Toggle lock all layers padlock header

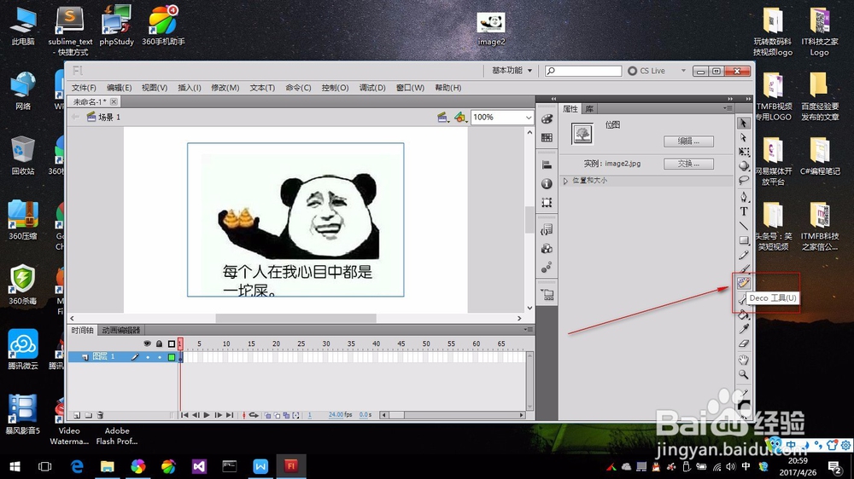(x=159, y=343)
